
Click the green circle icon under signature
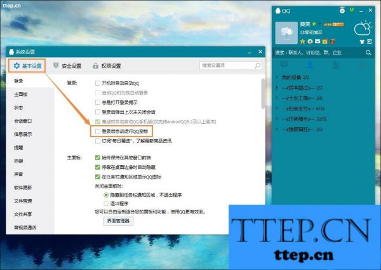(x=310, y=41)
